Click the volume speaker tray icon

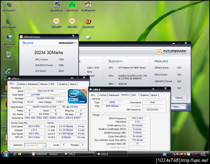pos(177,154)
